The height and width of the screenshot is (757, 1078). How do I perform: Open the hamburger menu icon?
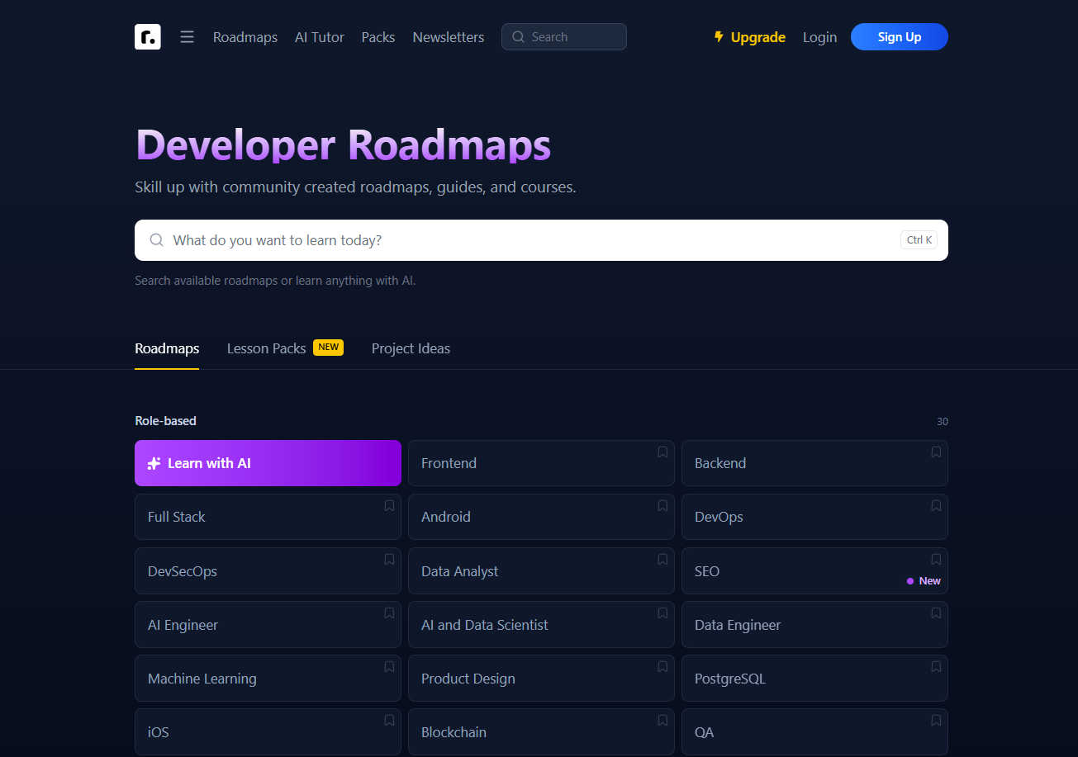coord(188,37)
